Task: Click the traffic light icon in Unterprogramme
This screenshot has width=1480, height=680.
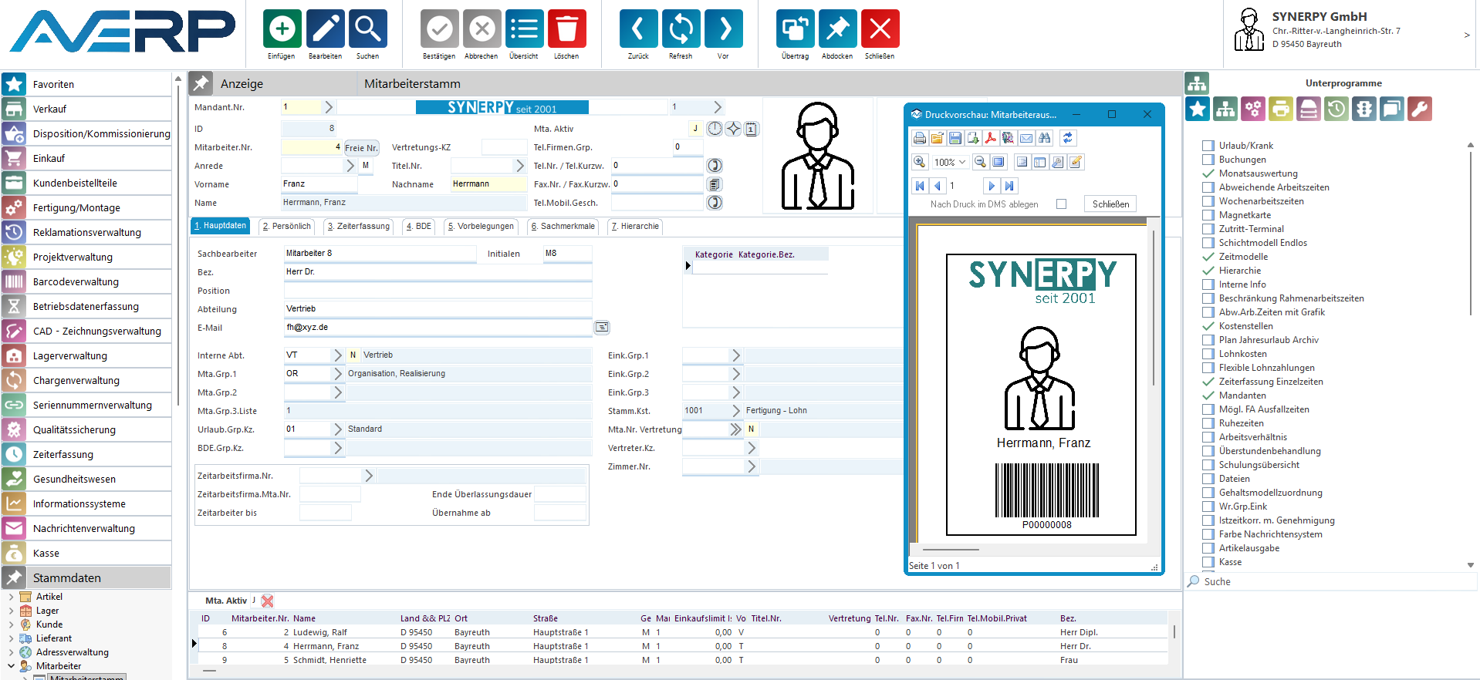Action: point(1364,109)
